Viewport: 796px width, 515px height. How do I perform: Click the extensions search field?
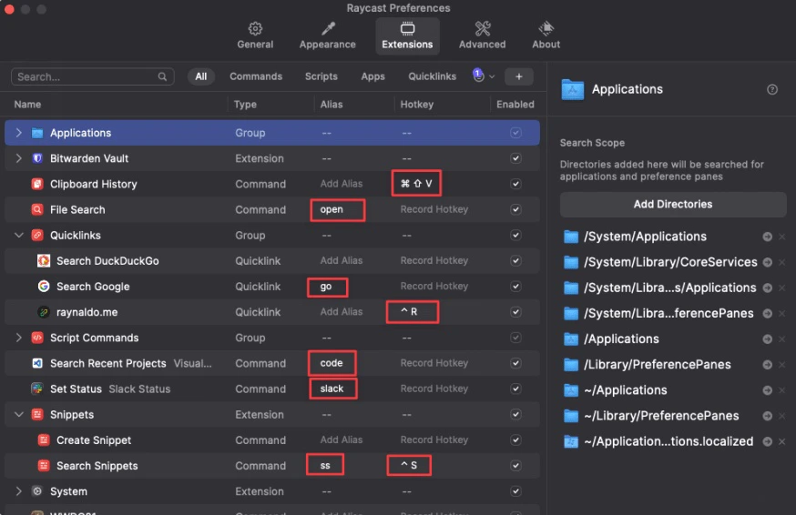click(92, 76)
